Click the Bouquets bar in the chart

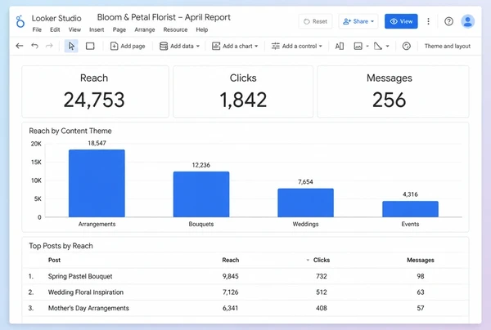coord(201,194)
